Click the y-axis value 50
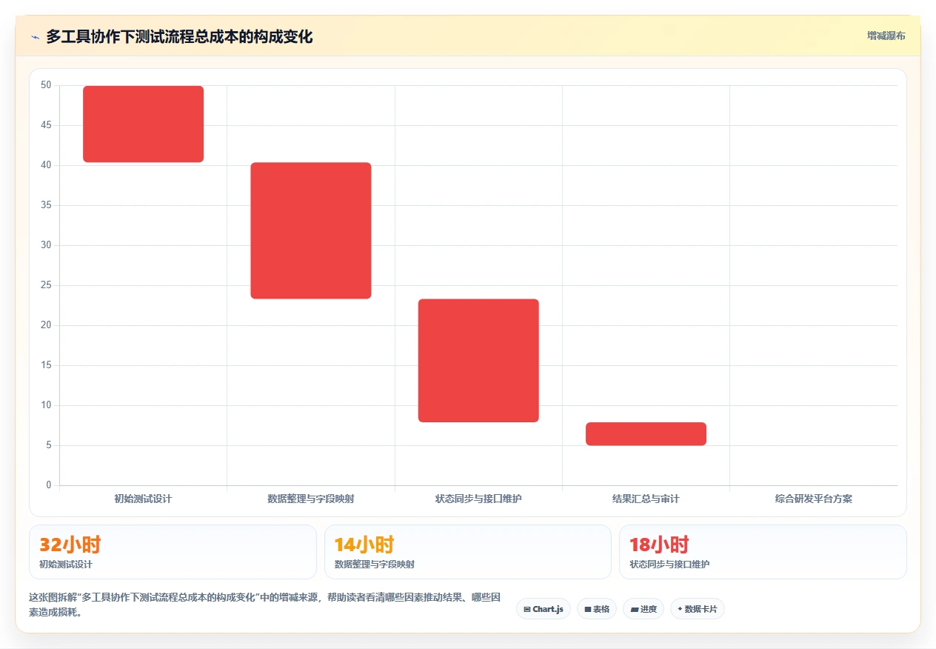 click(46, 85)
